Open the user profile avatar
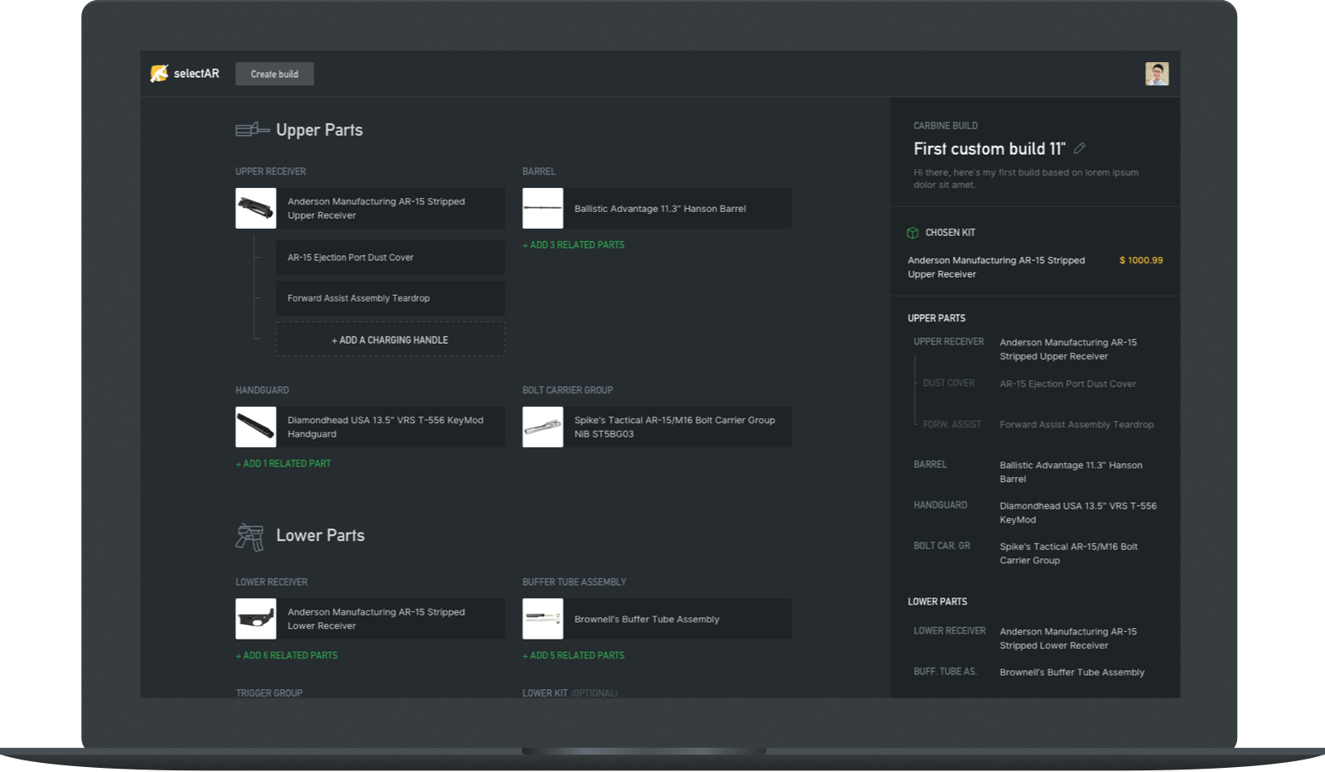Screen dimensions: 1325x772 (1157, 74)
